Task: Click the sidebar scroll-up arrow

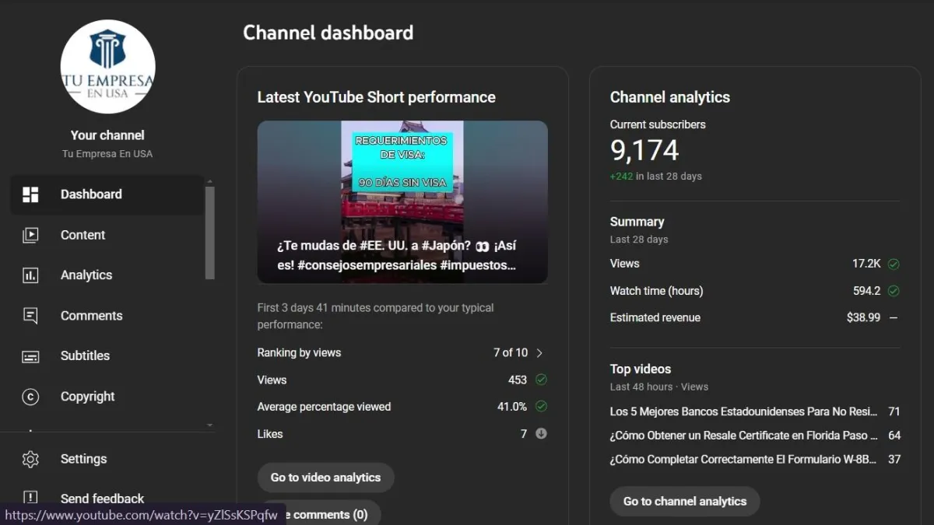Action: click(x=209, y=181)
